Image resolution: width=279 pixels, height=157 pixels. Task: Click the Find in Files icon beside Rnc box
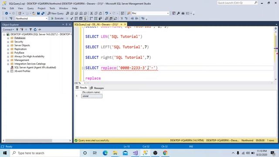tap(129, 14)
